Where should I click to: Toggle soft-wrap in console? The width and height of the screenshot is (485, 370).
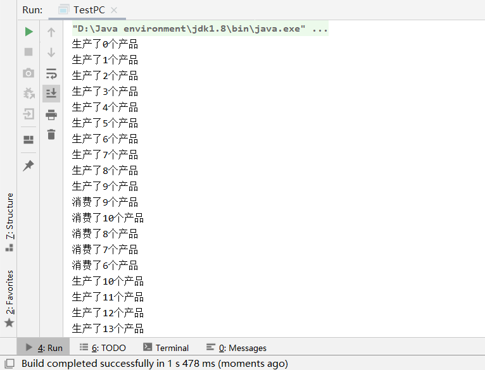51,73
